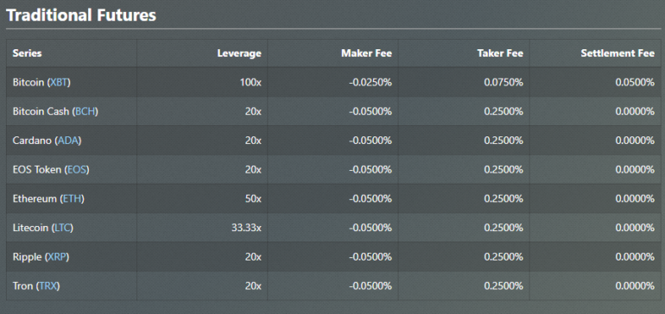Open the EOS ticker link
The image size is (665, 314).
pos(77,169)
